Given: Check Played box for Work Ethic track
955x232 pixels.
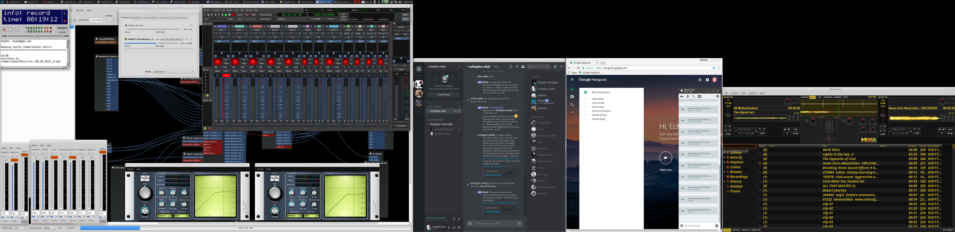Looking at the screenshot, I should pos(760,150).
